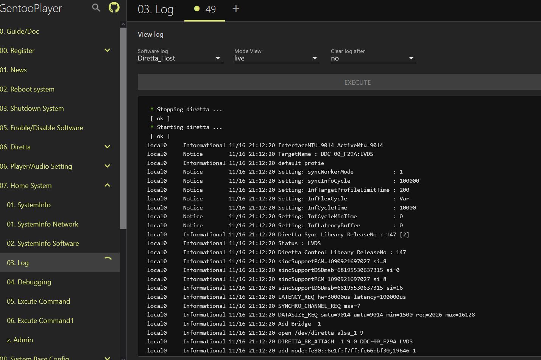Click the EXECUTE button

click(339, 82)
